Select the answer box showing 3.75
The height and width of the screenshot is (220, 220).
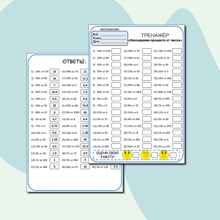coord(54,126)
